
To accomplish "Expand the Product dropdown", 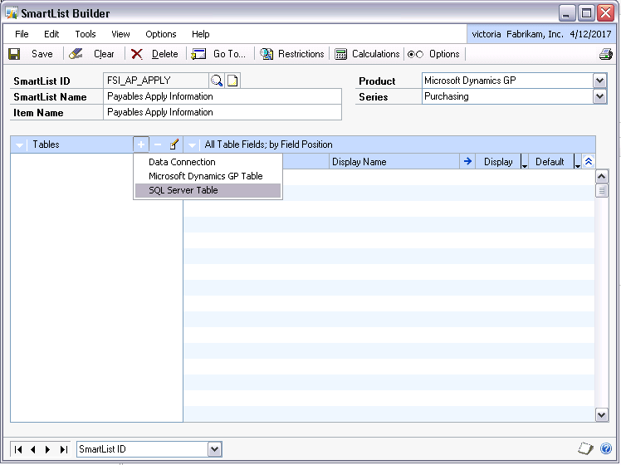I will [x=599, y=81].
